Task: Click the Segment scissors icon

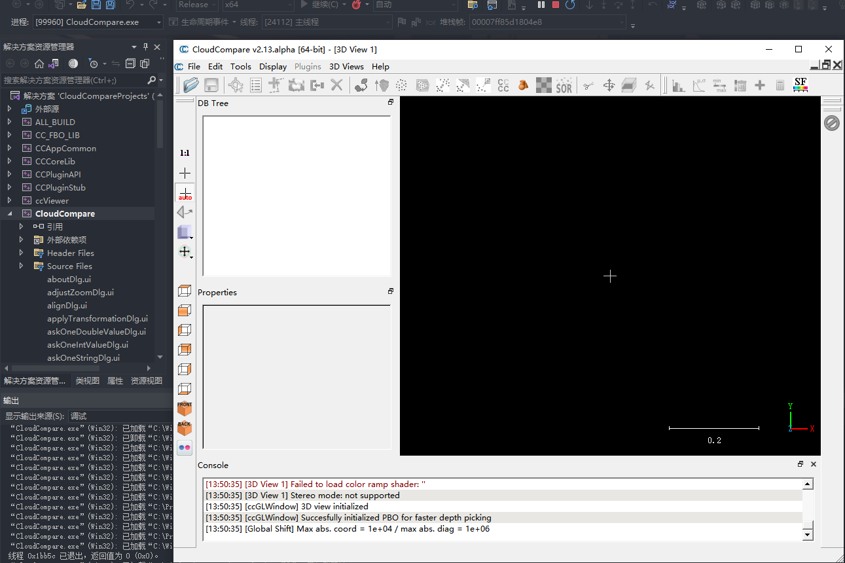Action: 588,85
